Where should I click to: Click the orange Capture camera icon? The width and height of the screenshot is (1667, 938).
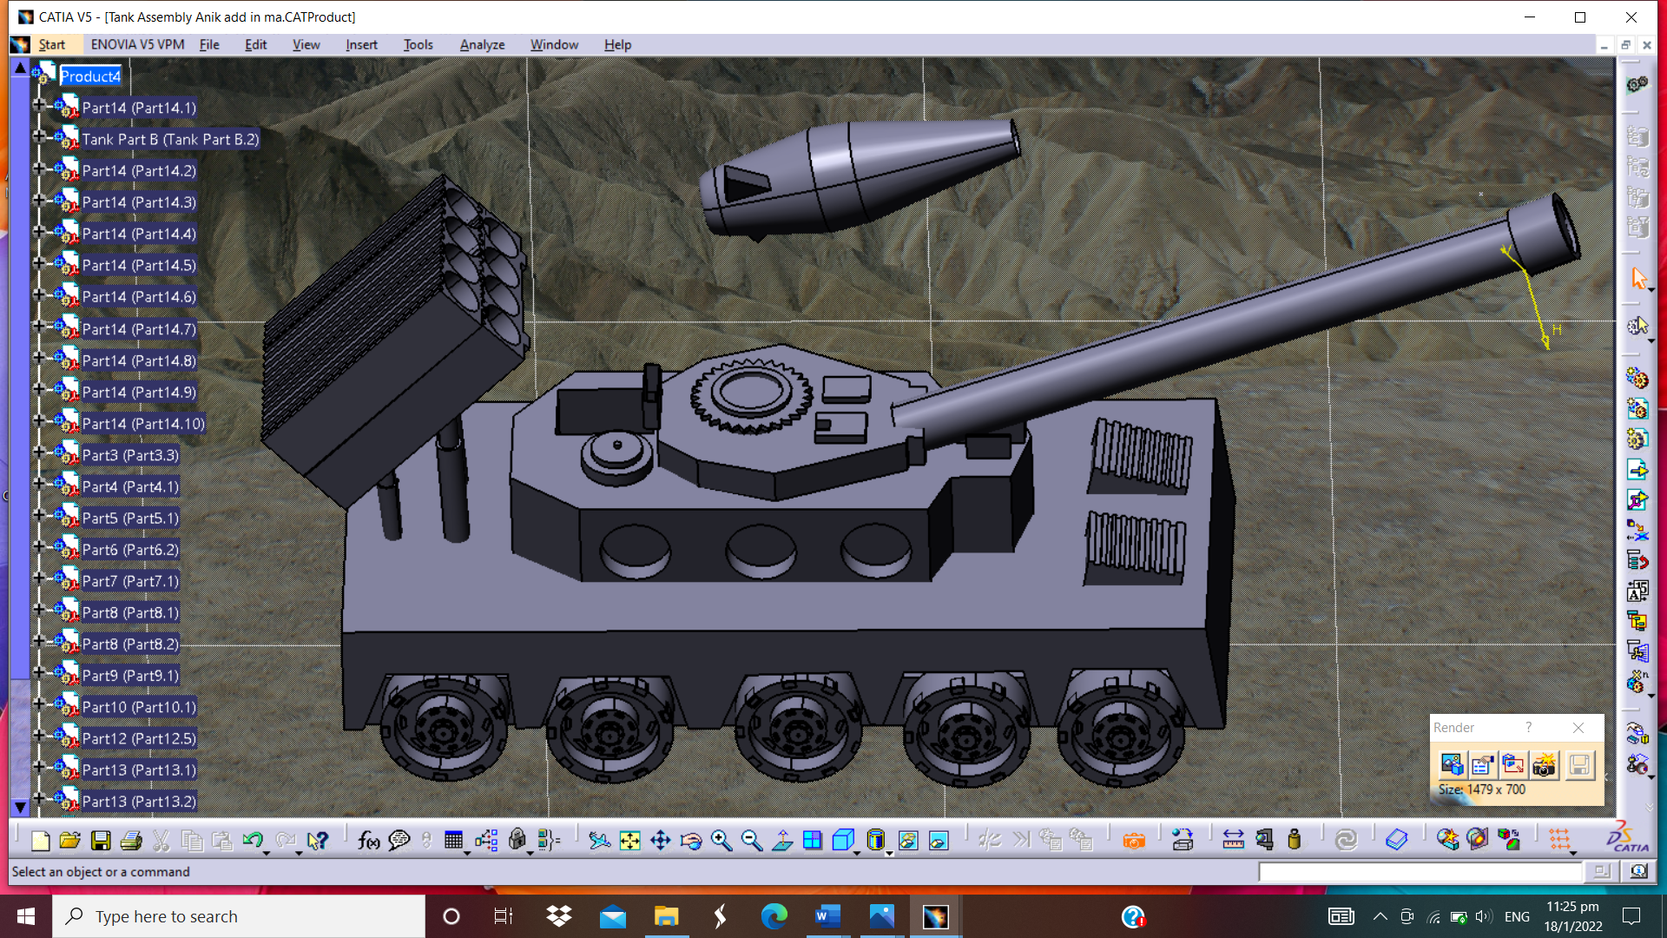click(x=1134, y=841)
